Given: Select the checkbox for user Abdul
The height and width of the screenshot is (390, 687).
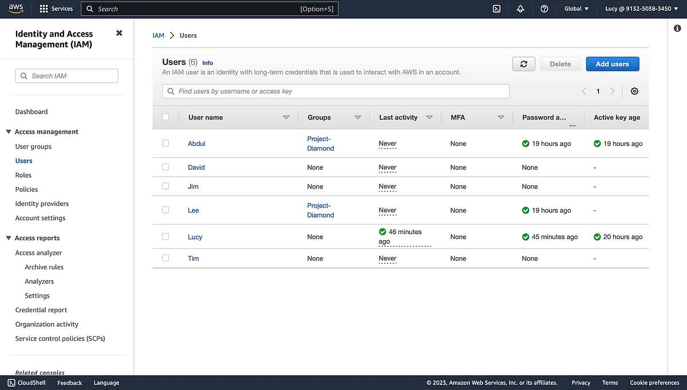Looking at the screenshot, I should coord(165,143).
